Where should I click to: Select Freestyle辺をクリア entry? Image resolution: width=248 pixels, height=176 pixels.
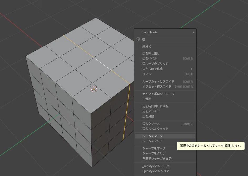point(165,171)
